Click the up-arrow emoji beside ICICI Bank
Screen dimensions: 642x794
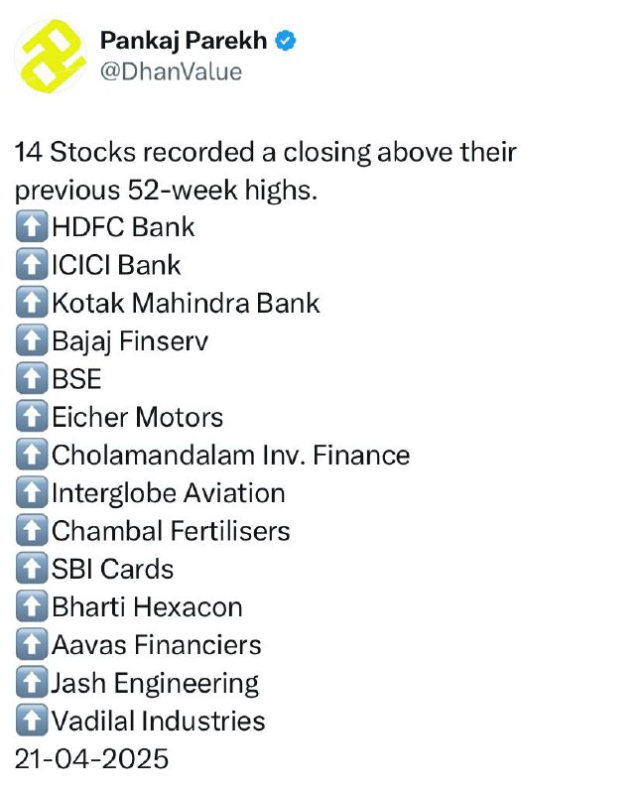pos(32,264)
